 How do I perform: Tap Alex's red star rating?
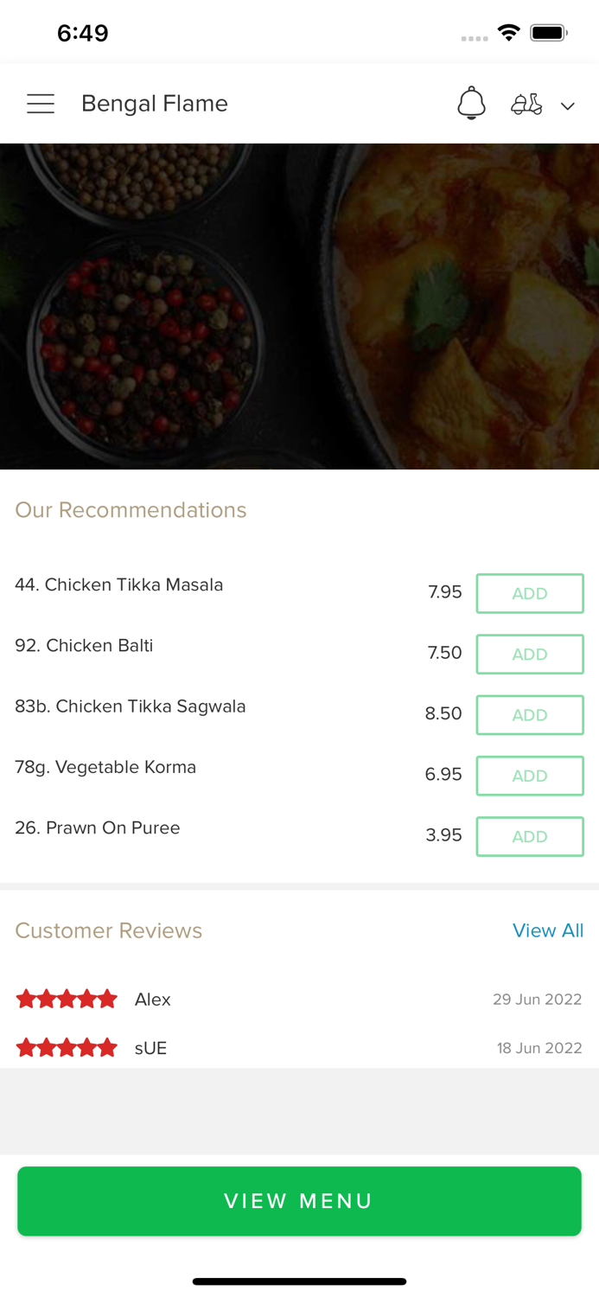click(67, 1000)
